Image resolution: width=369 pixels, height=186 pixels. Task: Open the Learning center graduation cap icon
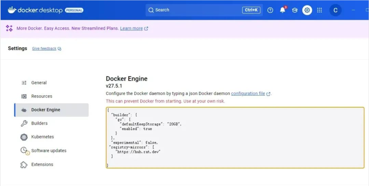[295, 10]
